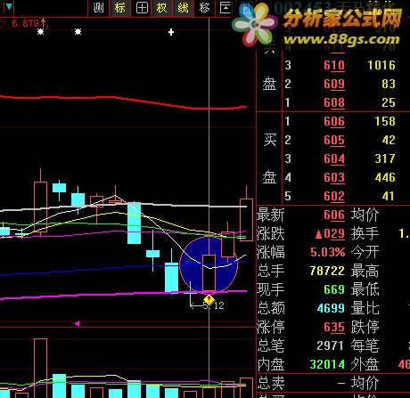
Task: Select buy order price 604
Action: 334,158
